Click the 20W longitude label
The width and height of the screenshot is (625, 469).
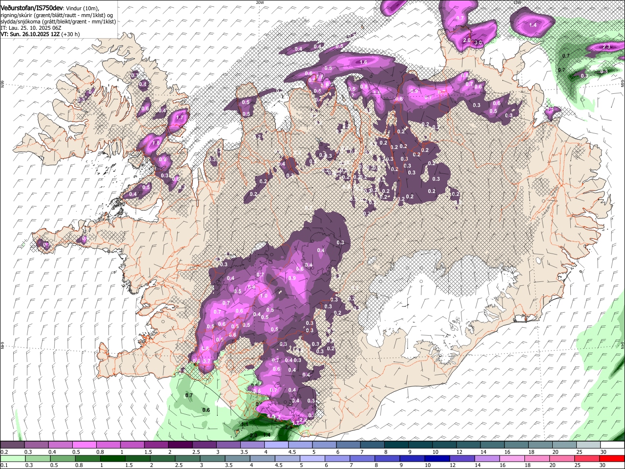click(x=260, y=2)
